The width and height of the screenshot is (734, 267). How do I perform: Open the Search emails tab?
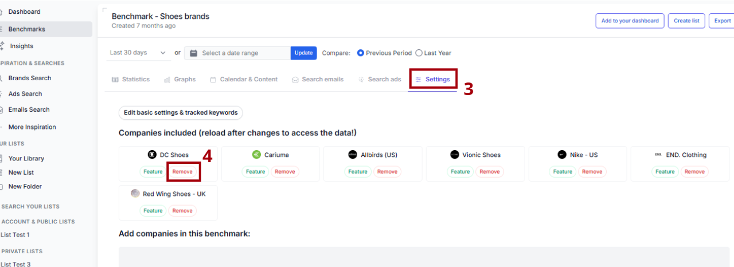[318, 79]
